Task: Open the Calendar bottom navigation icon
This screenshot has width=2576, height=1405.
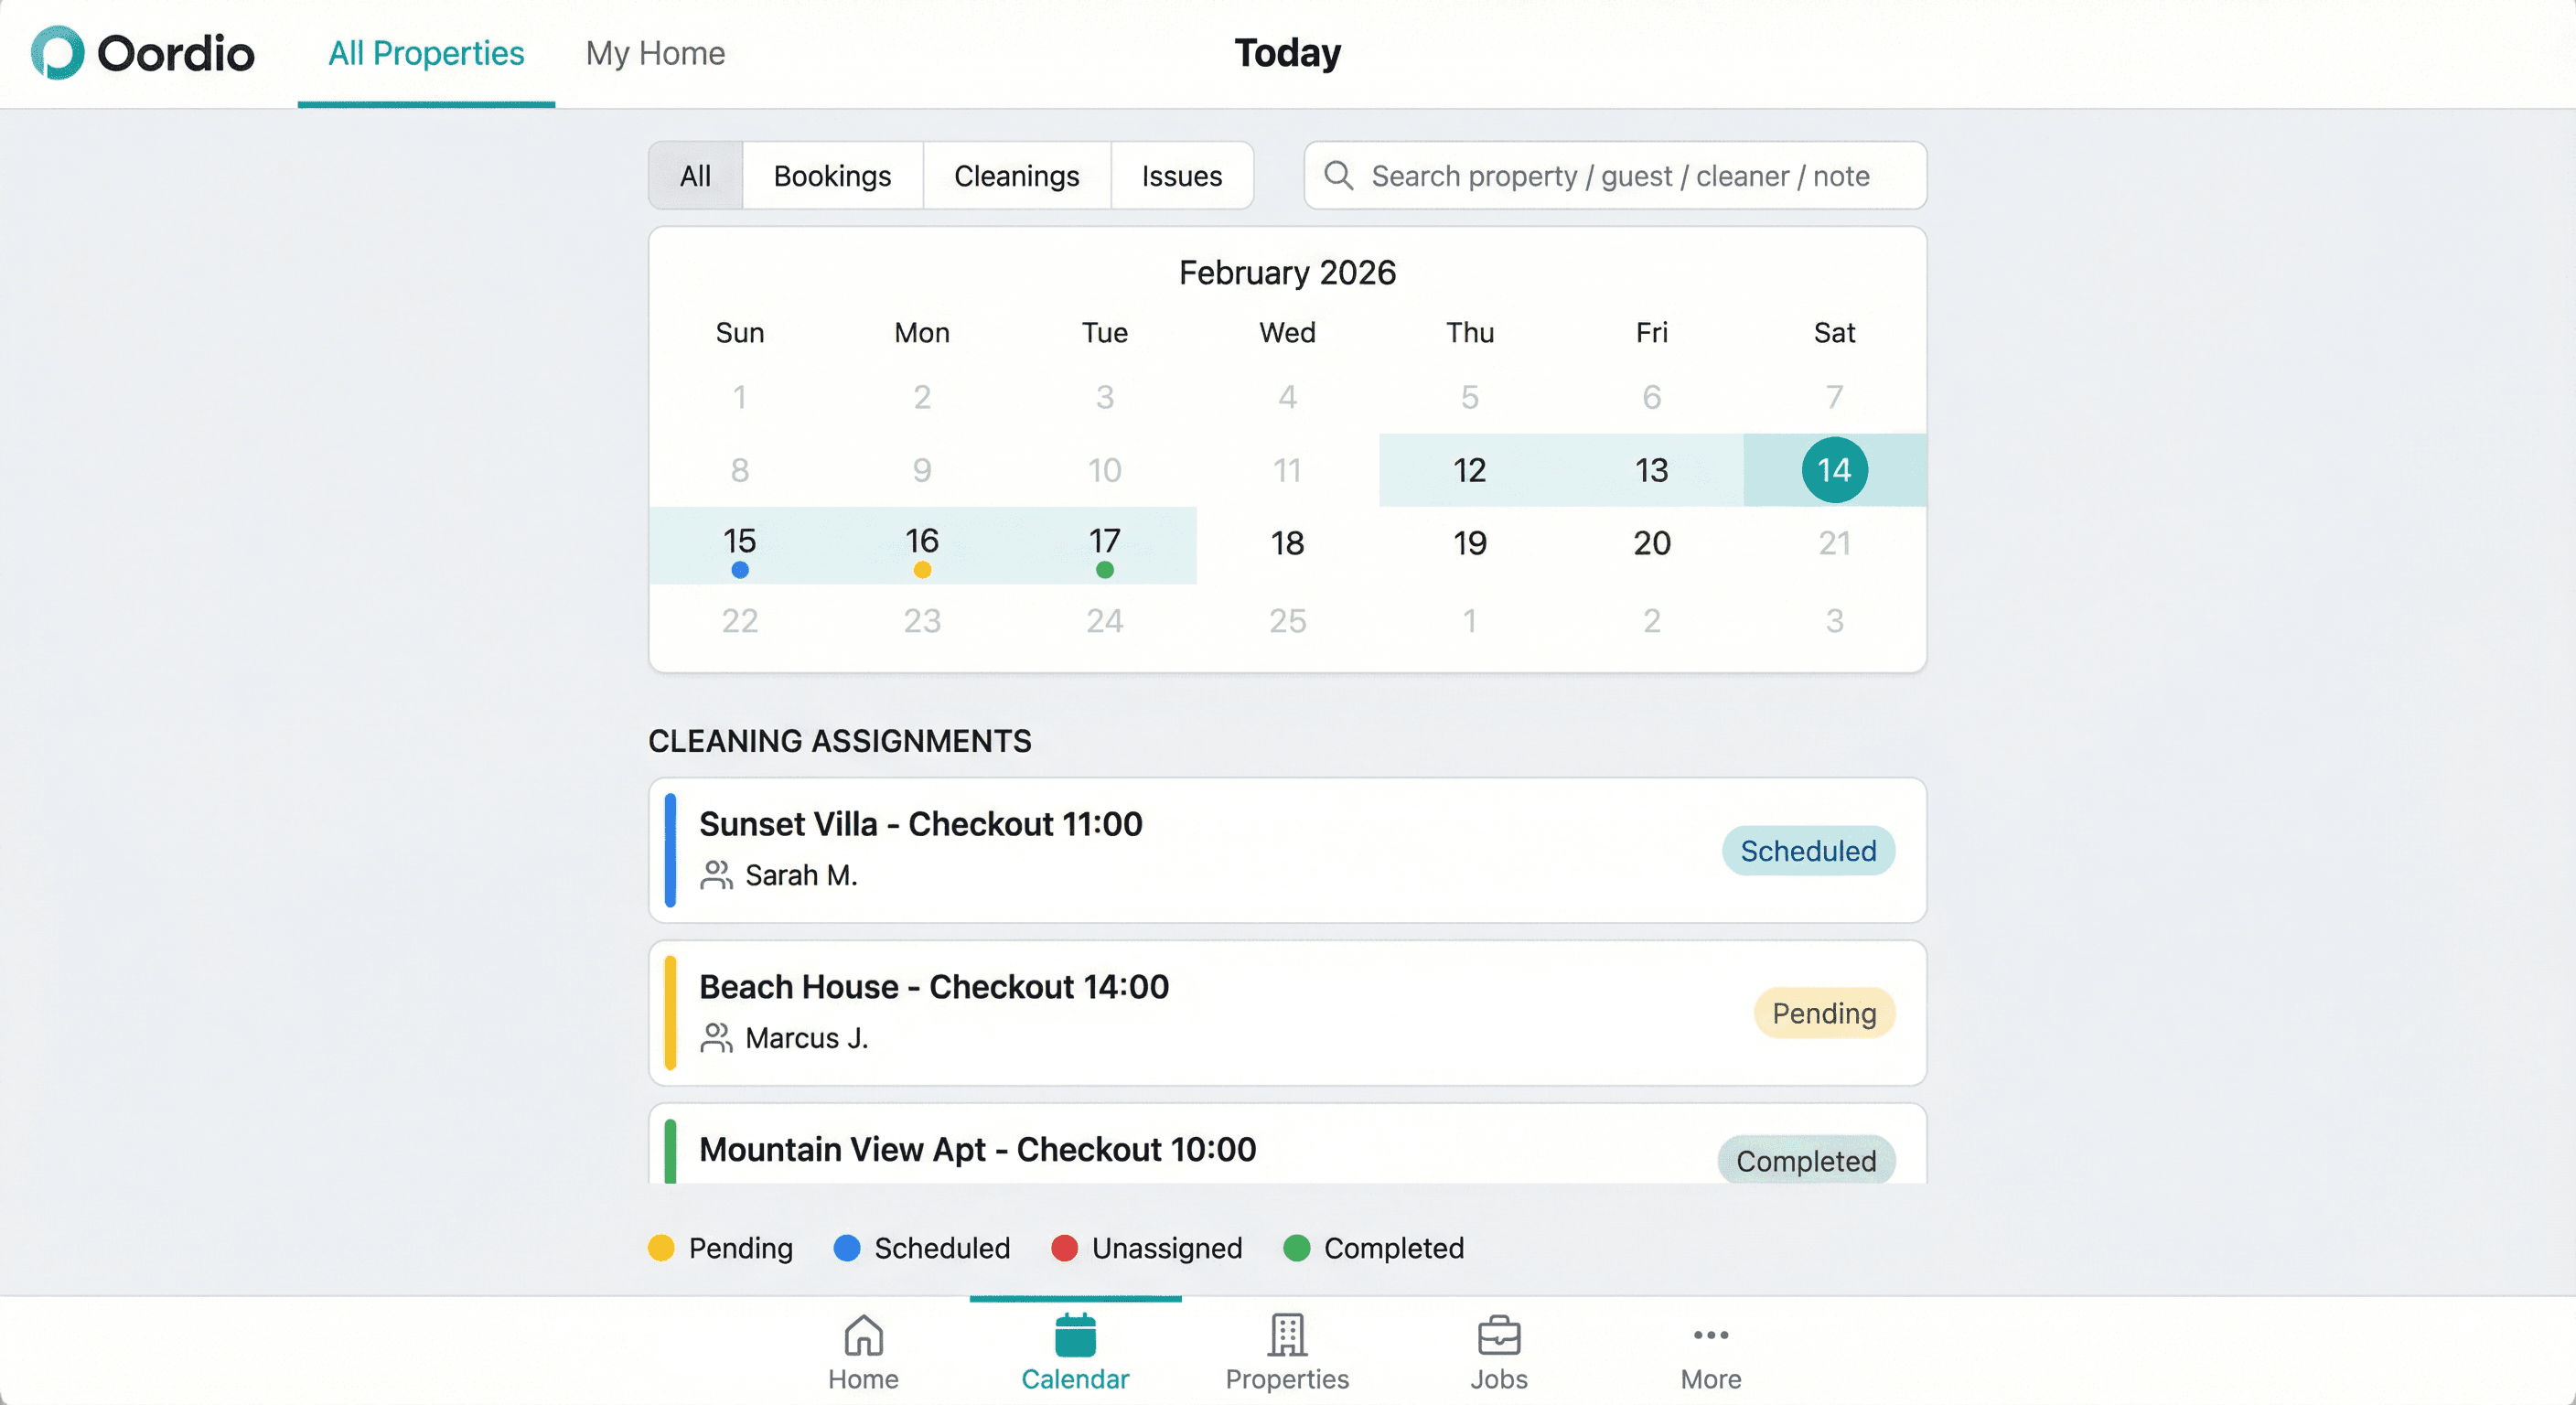Action: pyautogui.click(x=1075, y=1336)
